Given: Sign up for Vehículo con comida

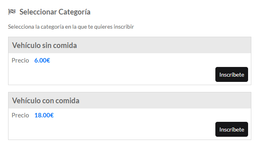Looking at the screenshot, I should [x=232, y=129].
